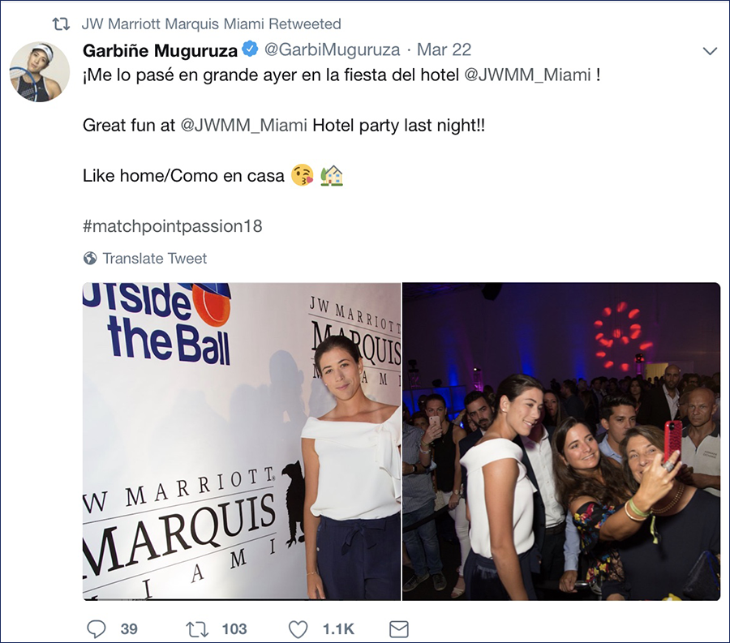Click the Mar 22 tweet timestamp
The width and height of the screenshot is (730, 643).
(x=444, y=49)
